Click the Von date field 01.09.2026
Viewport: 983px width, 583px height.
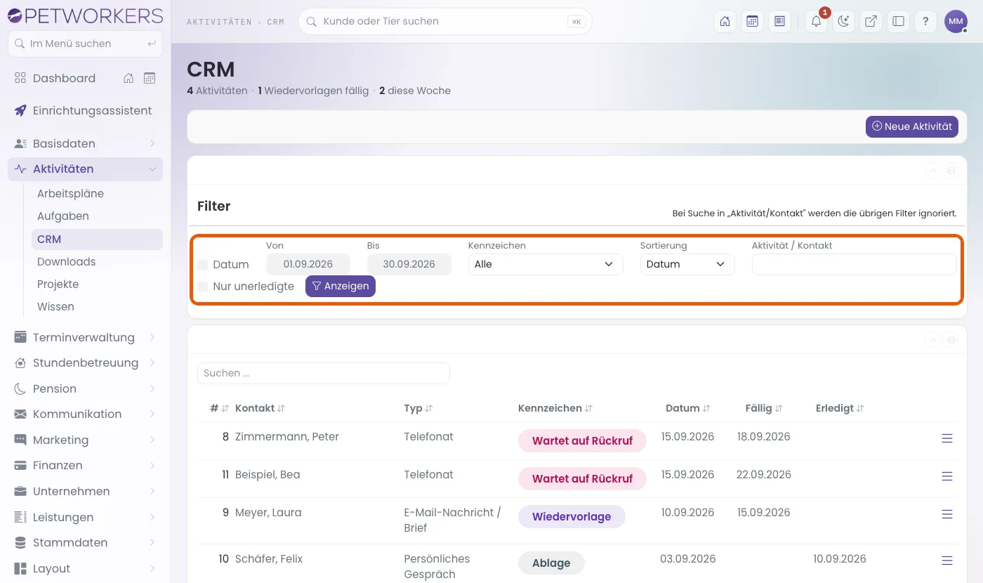point(308,264)
